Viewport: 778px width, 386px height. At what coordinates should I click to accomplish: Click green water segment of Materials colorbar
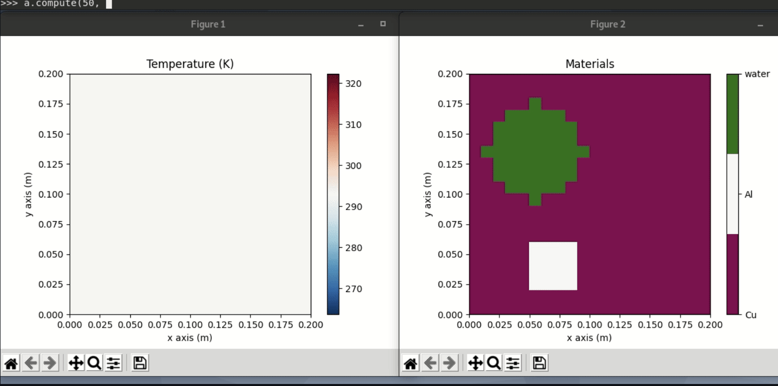(x=732, y=114)
